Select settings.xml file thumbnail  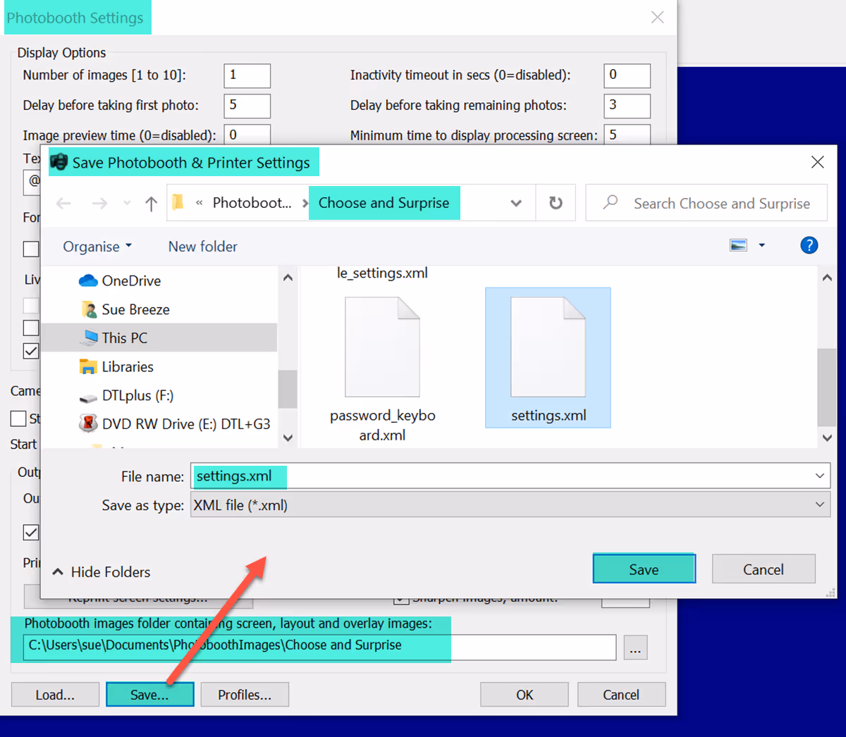pos(548,358)
